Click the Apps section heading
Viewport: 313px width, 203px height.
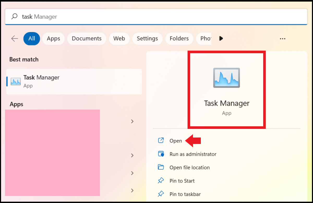tap(16, 104)
